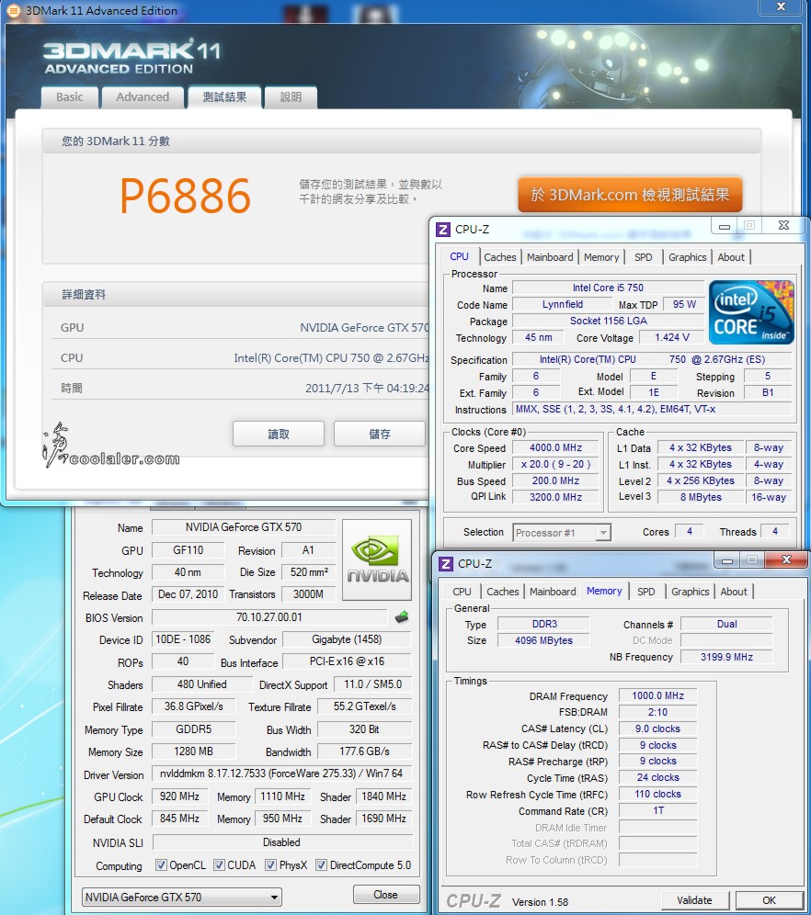Toggle the OpenCL checkbox
The image size is (811, 915).
pos(162,865)
